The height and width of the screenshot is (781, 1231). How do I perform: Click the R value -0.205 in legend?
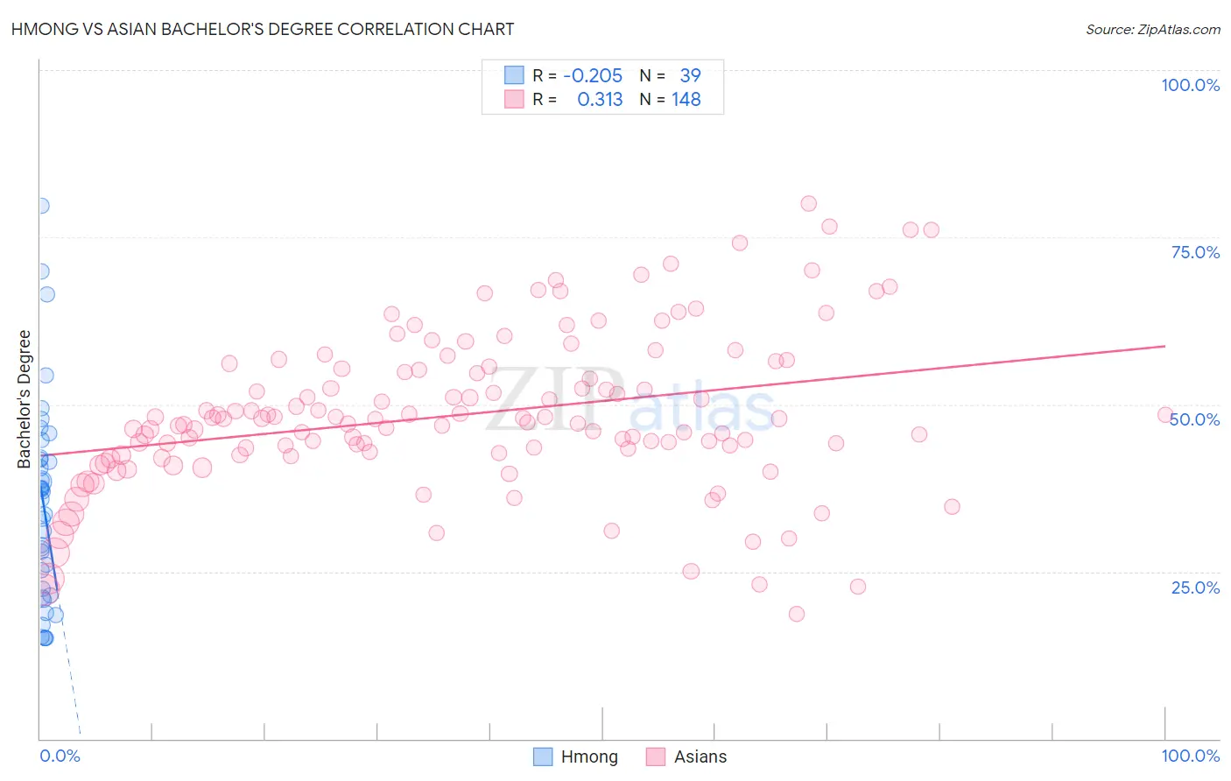point(593,75)
